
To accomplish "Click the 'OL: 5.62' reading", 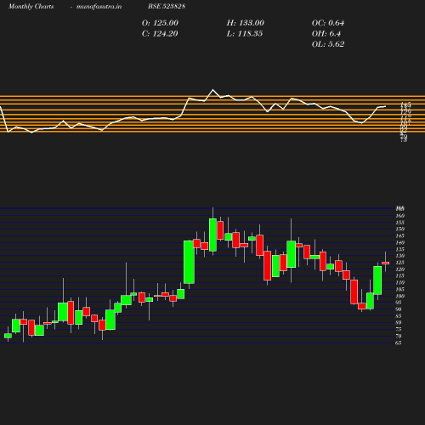I will click(x=328, y=44).
